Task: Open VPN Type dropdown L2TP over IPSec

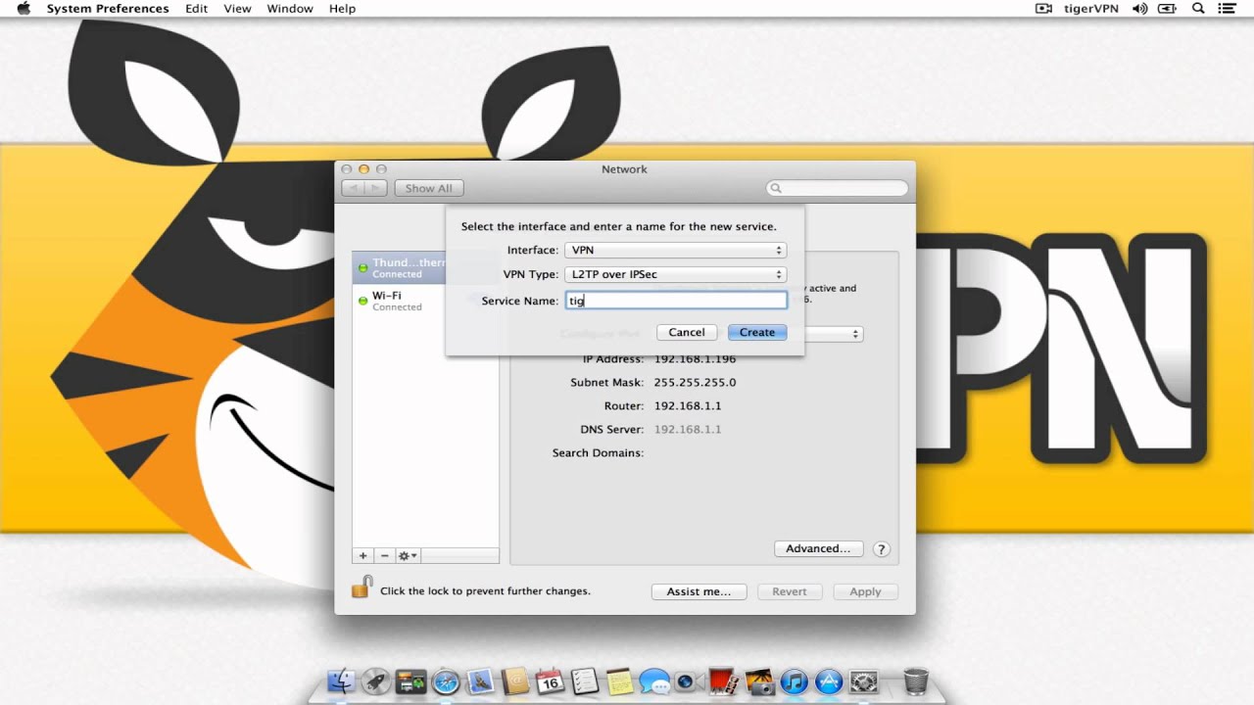Action: (x=676, y=275)
